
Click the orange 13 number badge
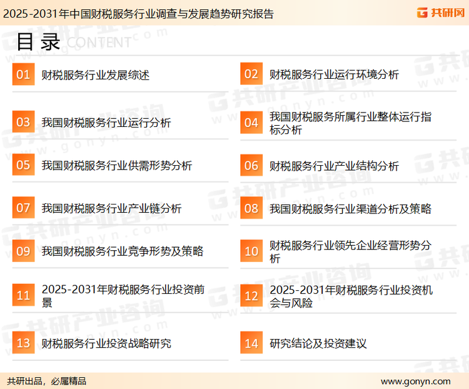click(x=23, y=343)
